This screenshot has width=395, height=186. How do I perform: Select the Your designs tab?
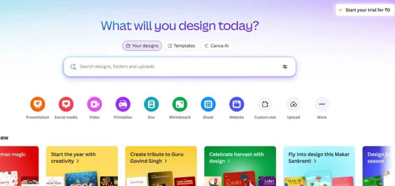tap(142, 46)
